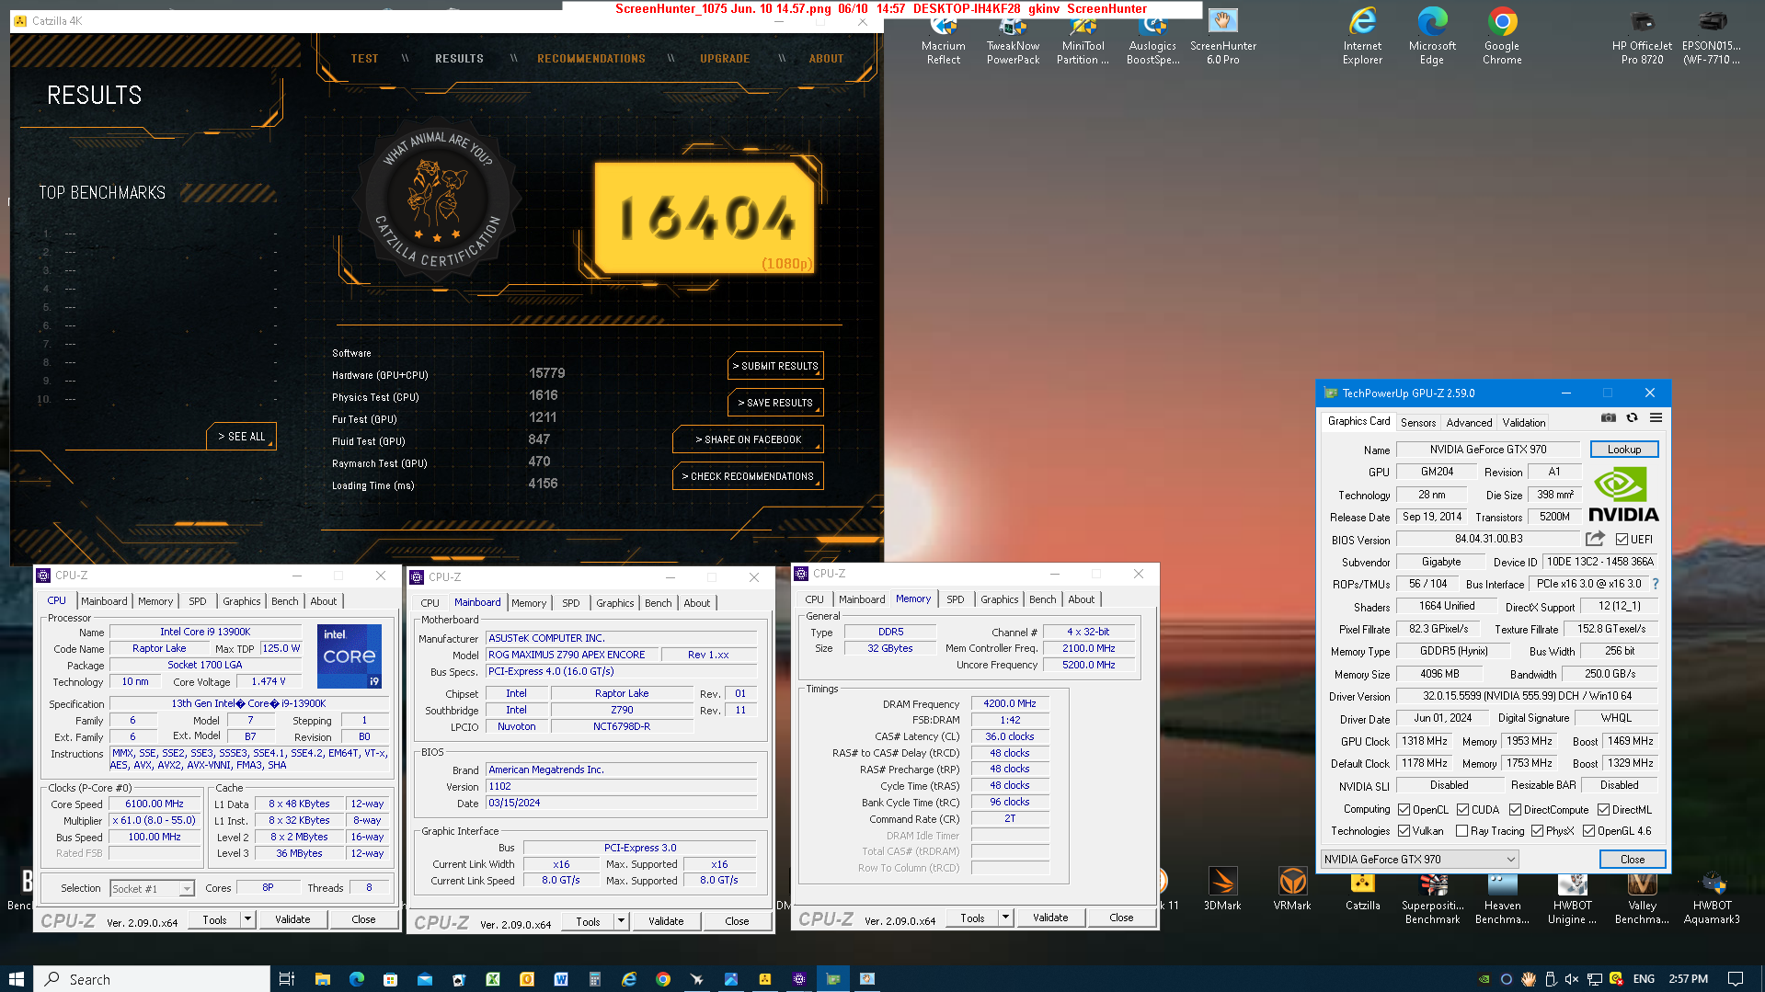Open the TEST tab in Catzilla

[364, 59]
